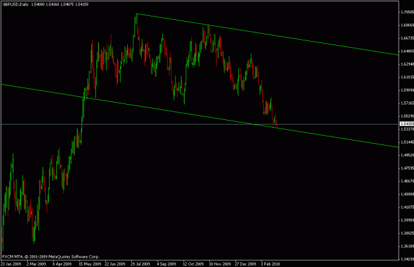Click the FXCM MT4 MetaQuotes copyright text
This screenshot has width=414, height=267.
click(x=51, y=256)
